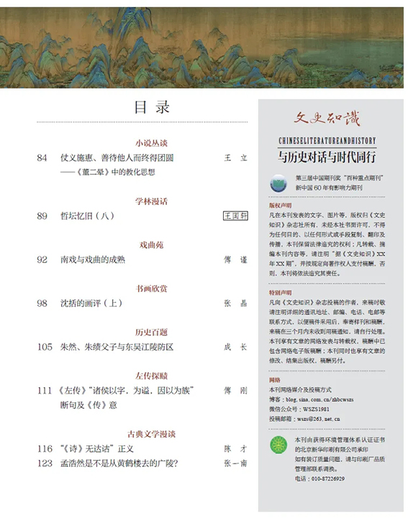Click the blue-green journal award emblem

pos(278,183)
